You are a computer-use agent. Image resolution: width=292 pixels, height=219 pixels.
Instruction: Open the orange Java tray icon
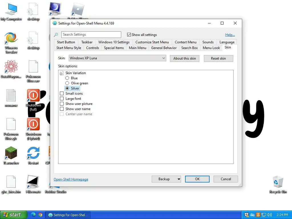(258, 215)
